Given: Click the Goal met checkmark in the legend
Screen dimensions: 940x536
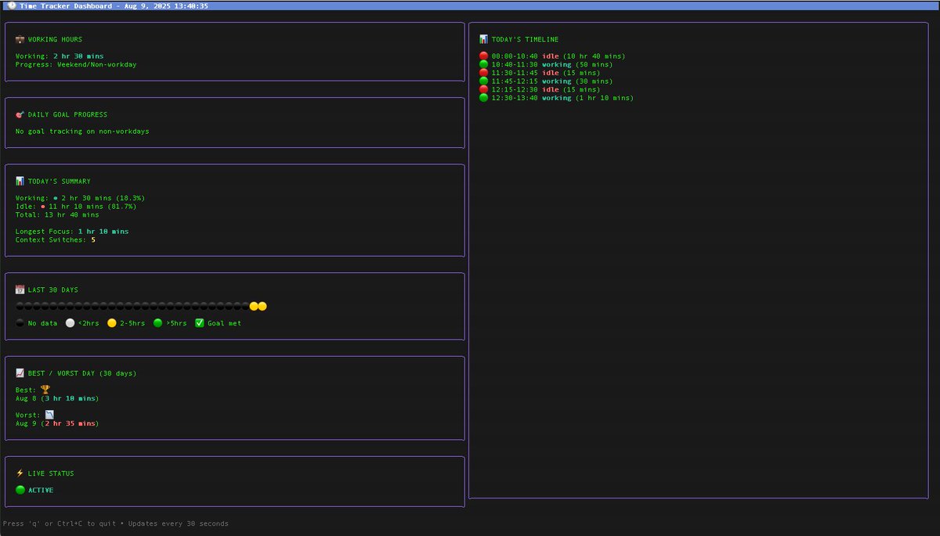Looking at the screenshot, I should tap(200, 322).
